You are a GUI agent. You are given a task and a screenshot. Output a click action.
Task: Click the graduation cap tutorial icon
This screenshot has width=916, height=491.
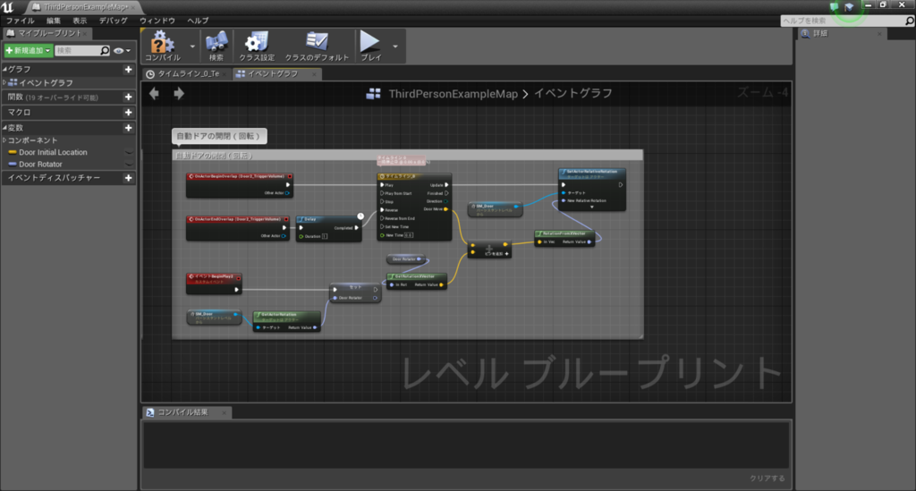click(x=849, y=6)
